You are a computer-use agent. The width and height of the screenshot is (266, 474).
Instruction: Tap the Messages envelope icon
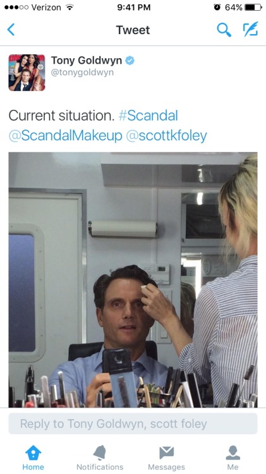(167, 453)
